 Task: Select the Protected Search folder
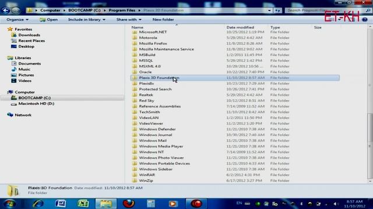pyautogui.click(x=155, y=89)
